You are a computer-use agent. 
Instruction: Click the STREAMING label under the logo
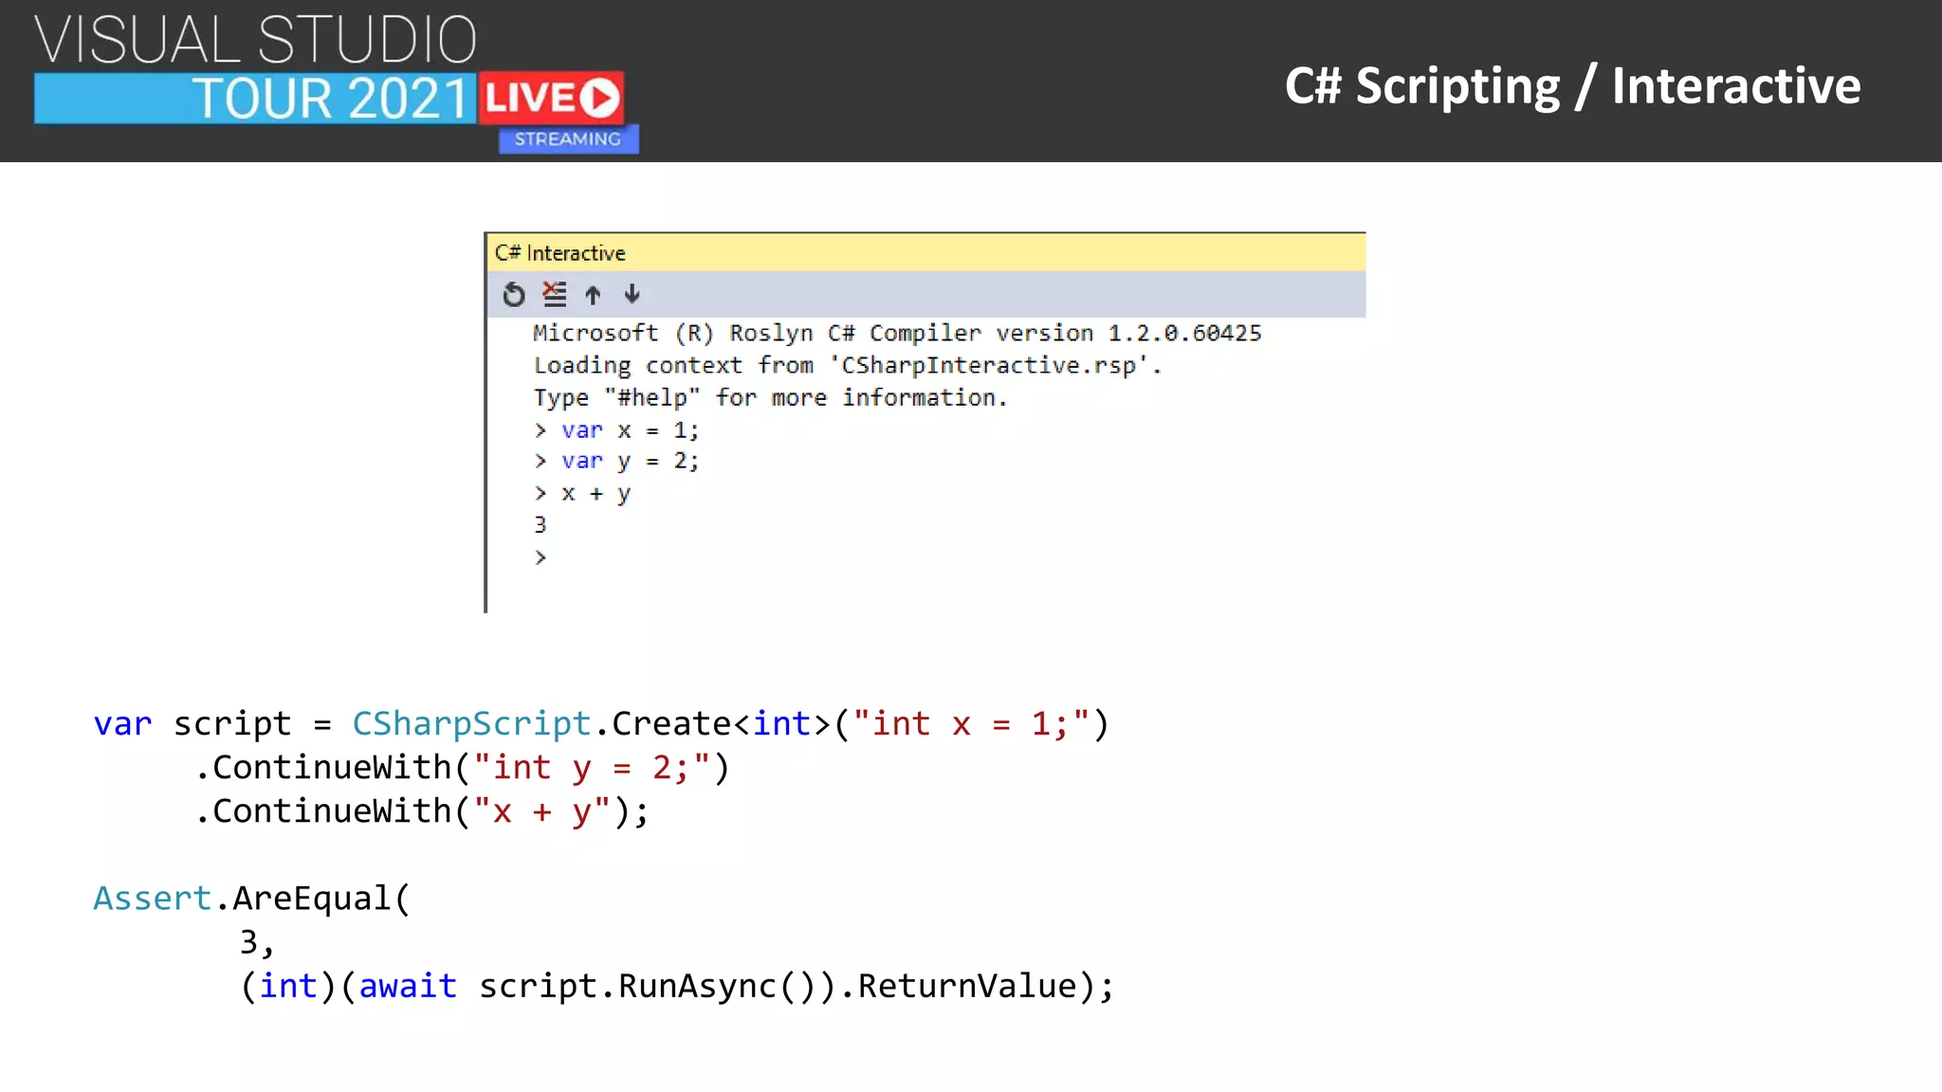[568, 139]
